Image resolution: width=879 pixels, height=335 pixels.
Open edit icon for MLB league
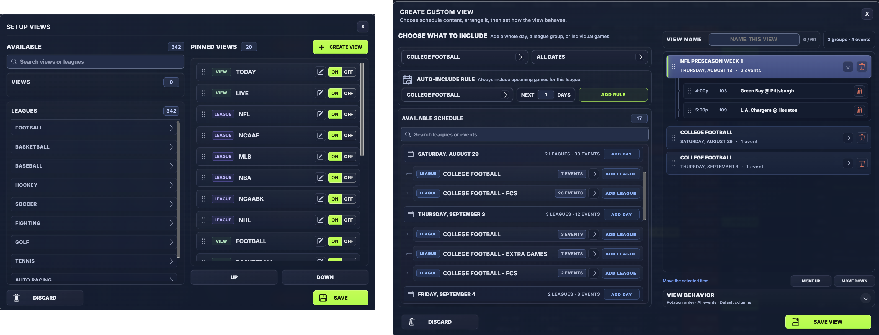click(x=320, y=156)
